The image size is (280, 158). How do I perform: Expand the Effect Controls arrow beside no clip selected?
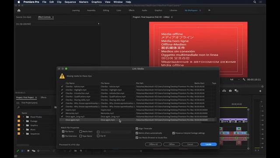pos(98,24)
